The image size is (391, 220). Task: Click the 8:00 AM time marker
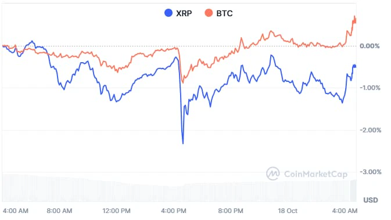point(59,211)
